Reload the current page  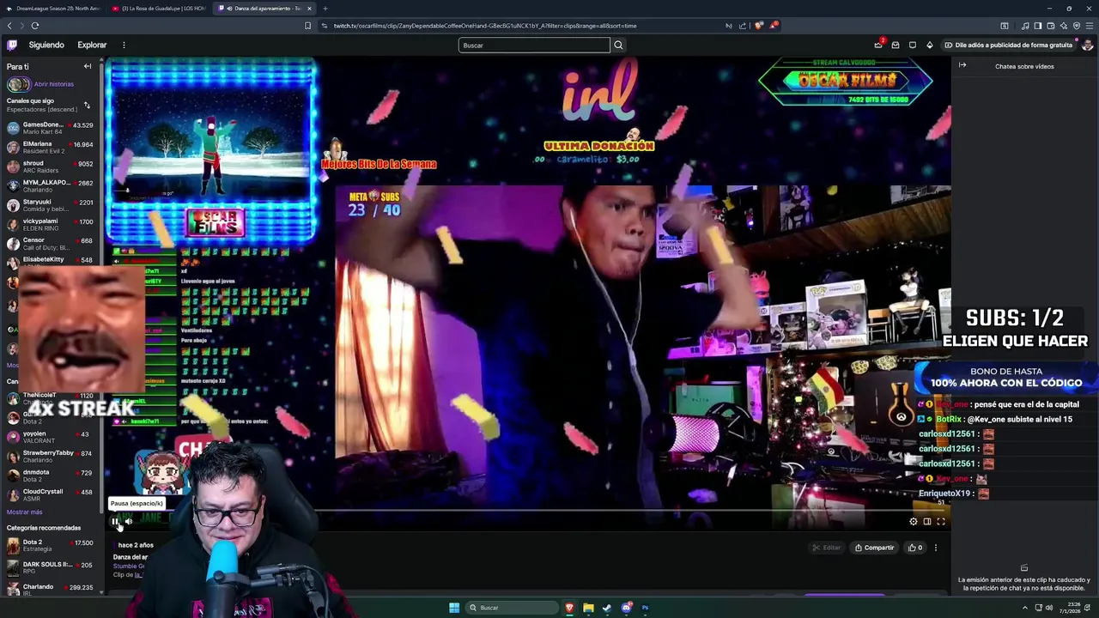[x=35, y=26]
